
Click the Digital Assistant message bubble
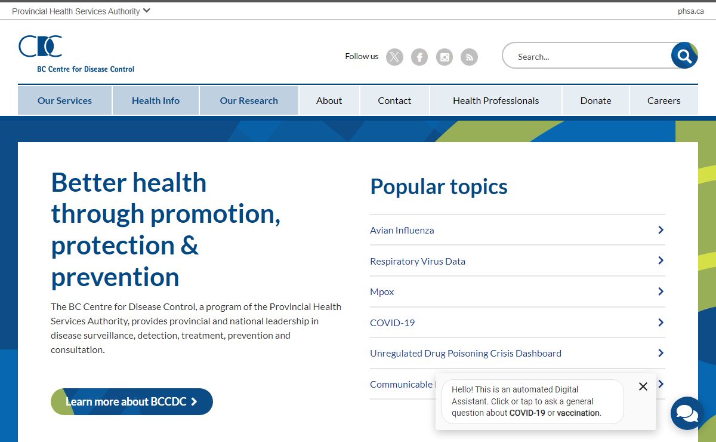pyautogui.click(x=532, y=401)
